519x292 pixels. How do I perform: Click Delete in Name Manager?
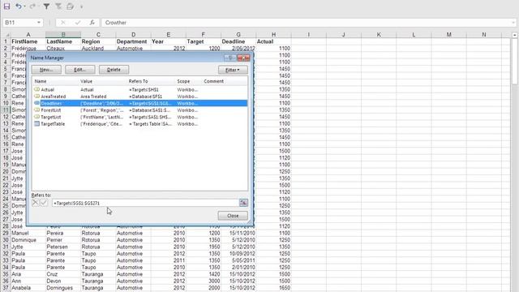click(114, 70)
